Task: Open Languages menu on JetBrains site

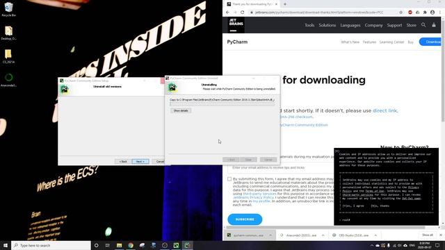Action: click(350, 25)
